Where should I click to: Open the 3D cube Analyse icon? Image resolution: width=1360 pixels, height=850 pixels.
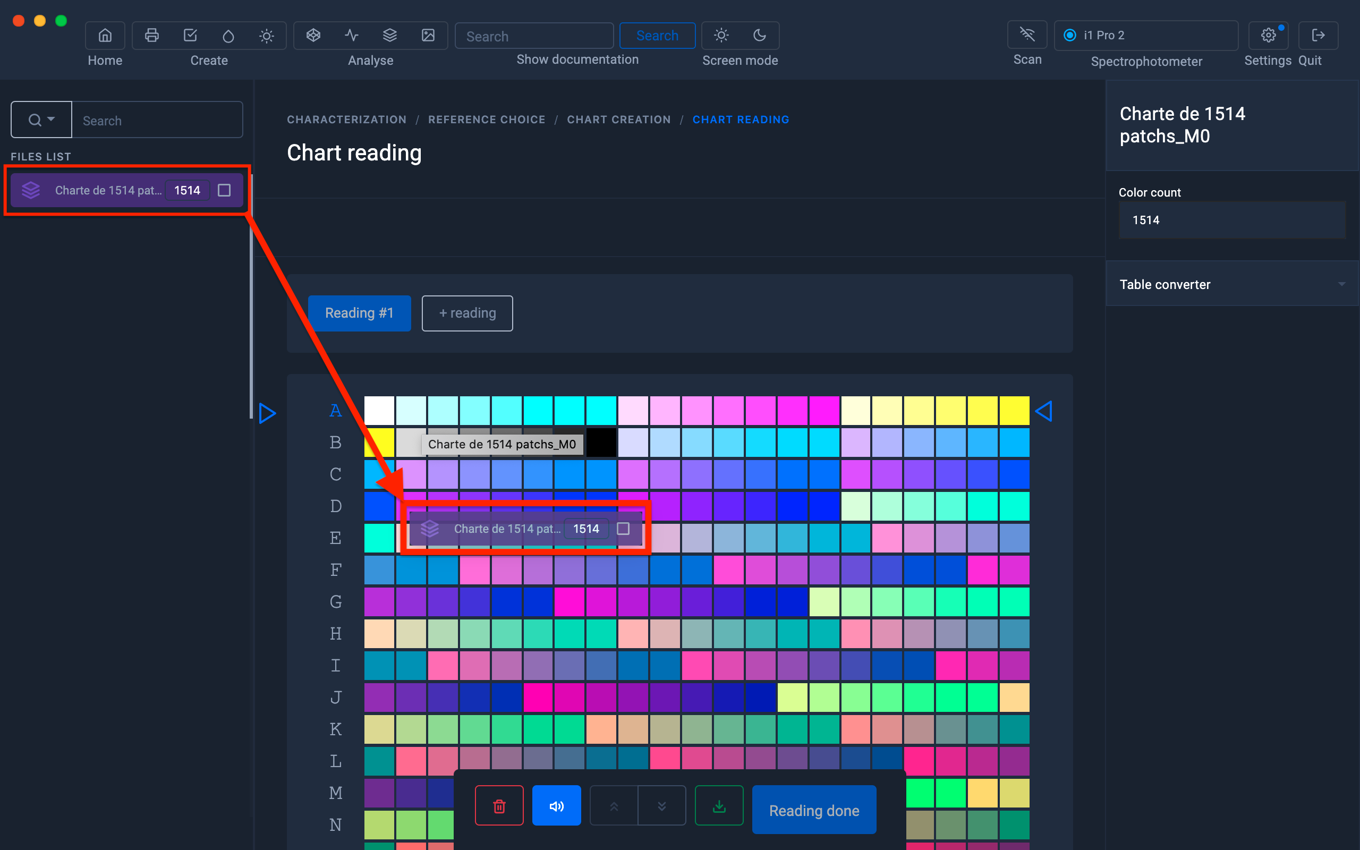313,36
